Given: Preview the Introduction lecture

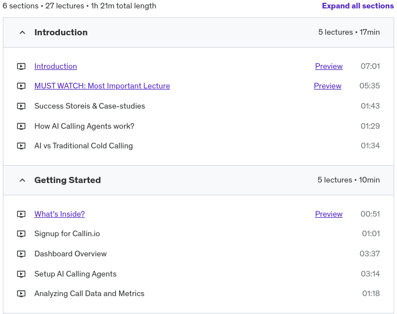Looking at the screenshot, I should click(329, 66).
